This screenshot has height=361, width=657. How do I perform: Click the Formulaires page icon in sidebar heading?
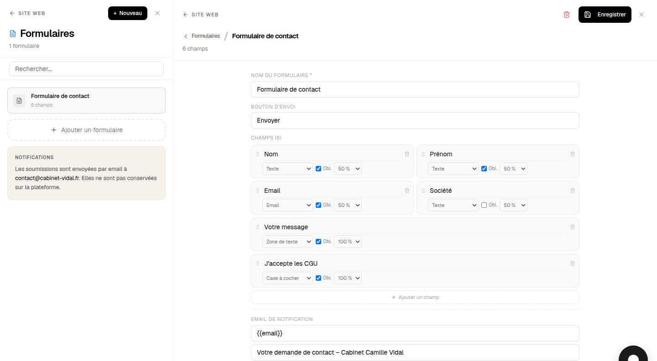tap(13, 34)
